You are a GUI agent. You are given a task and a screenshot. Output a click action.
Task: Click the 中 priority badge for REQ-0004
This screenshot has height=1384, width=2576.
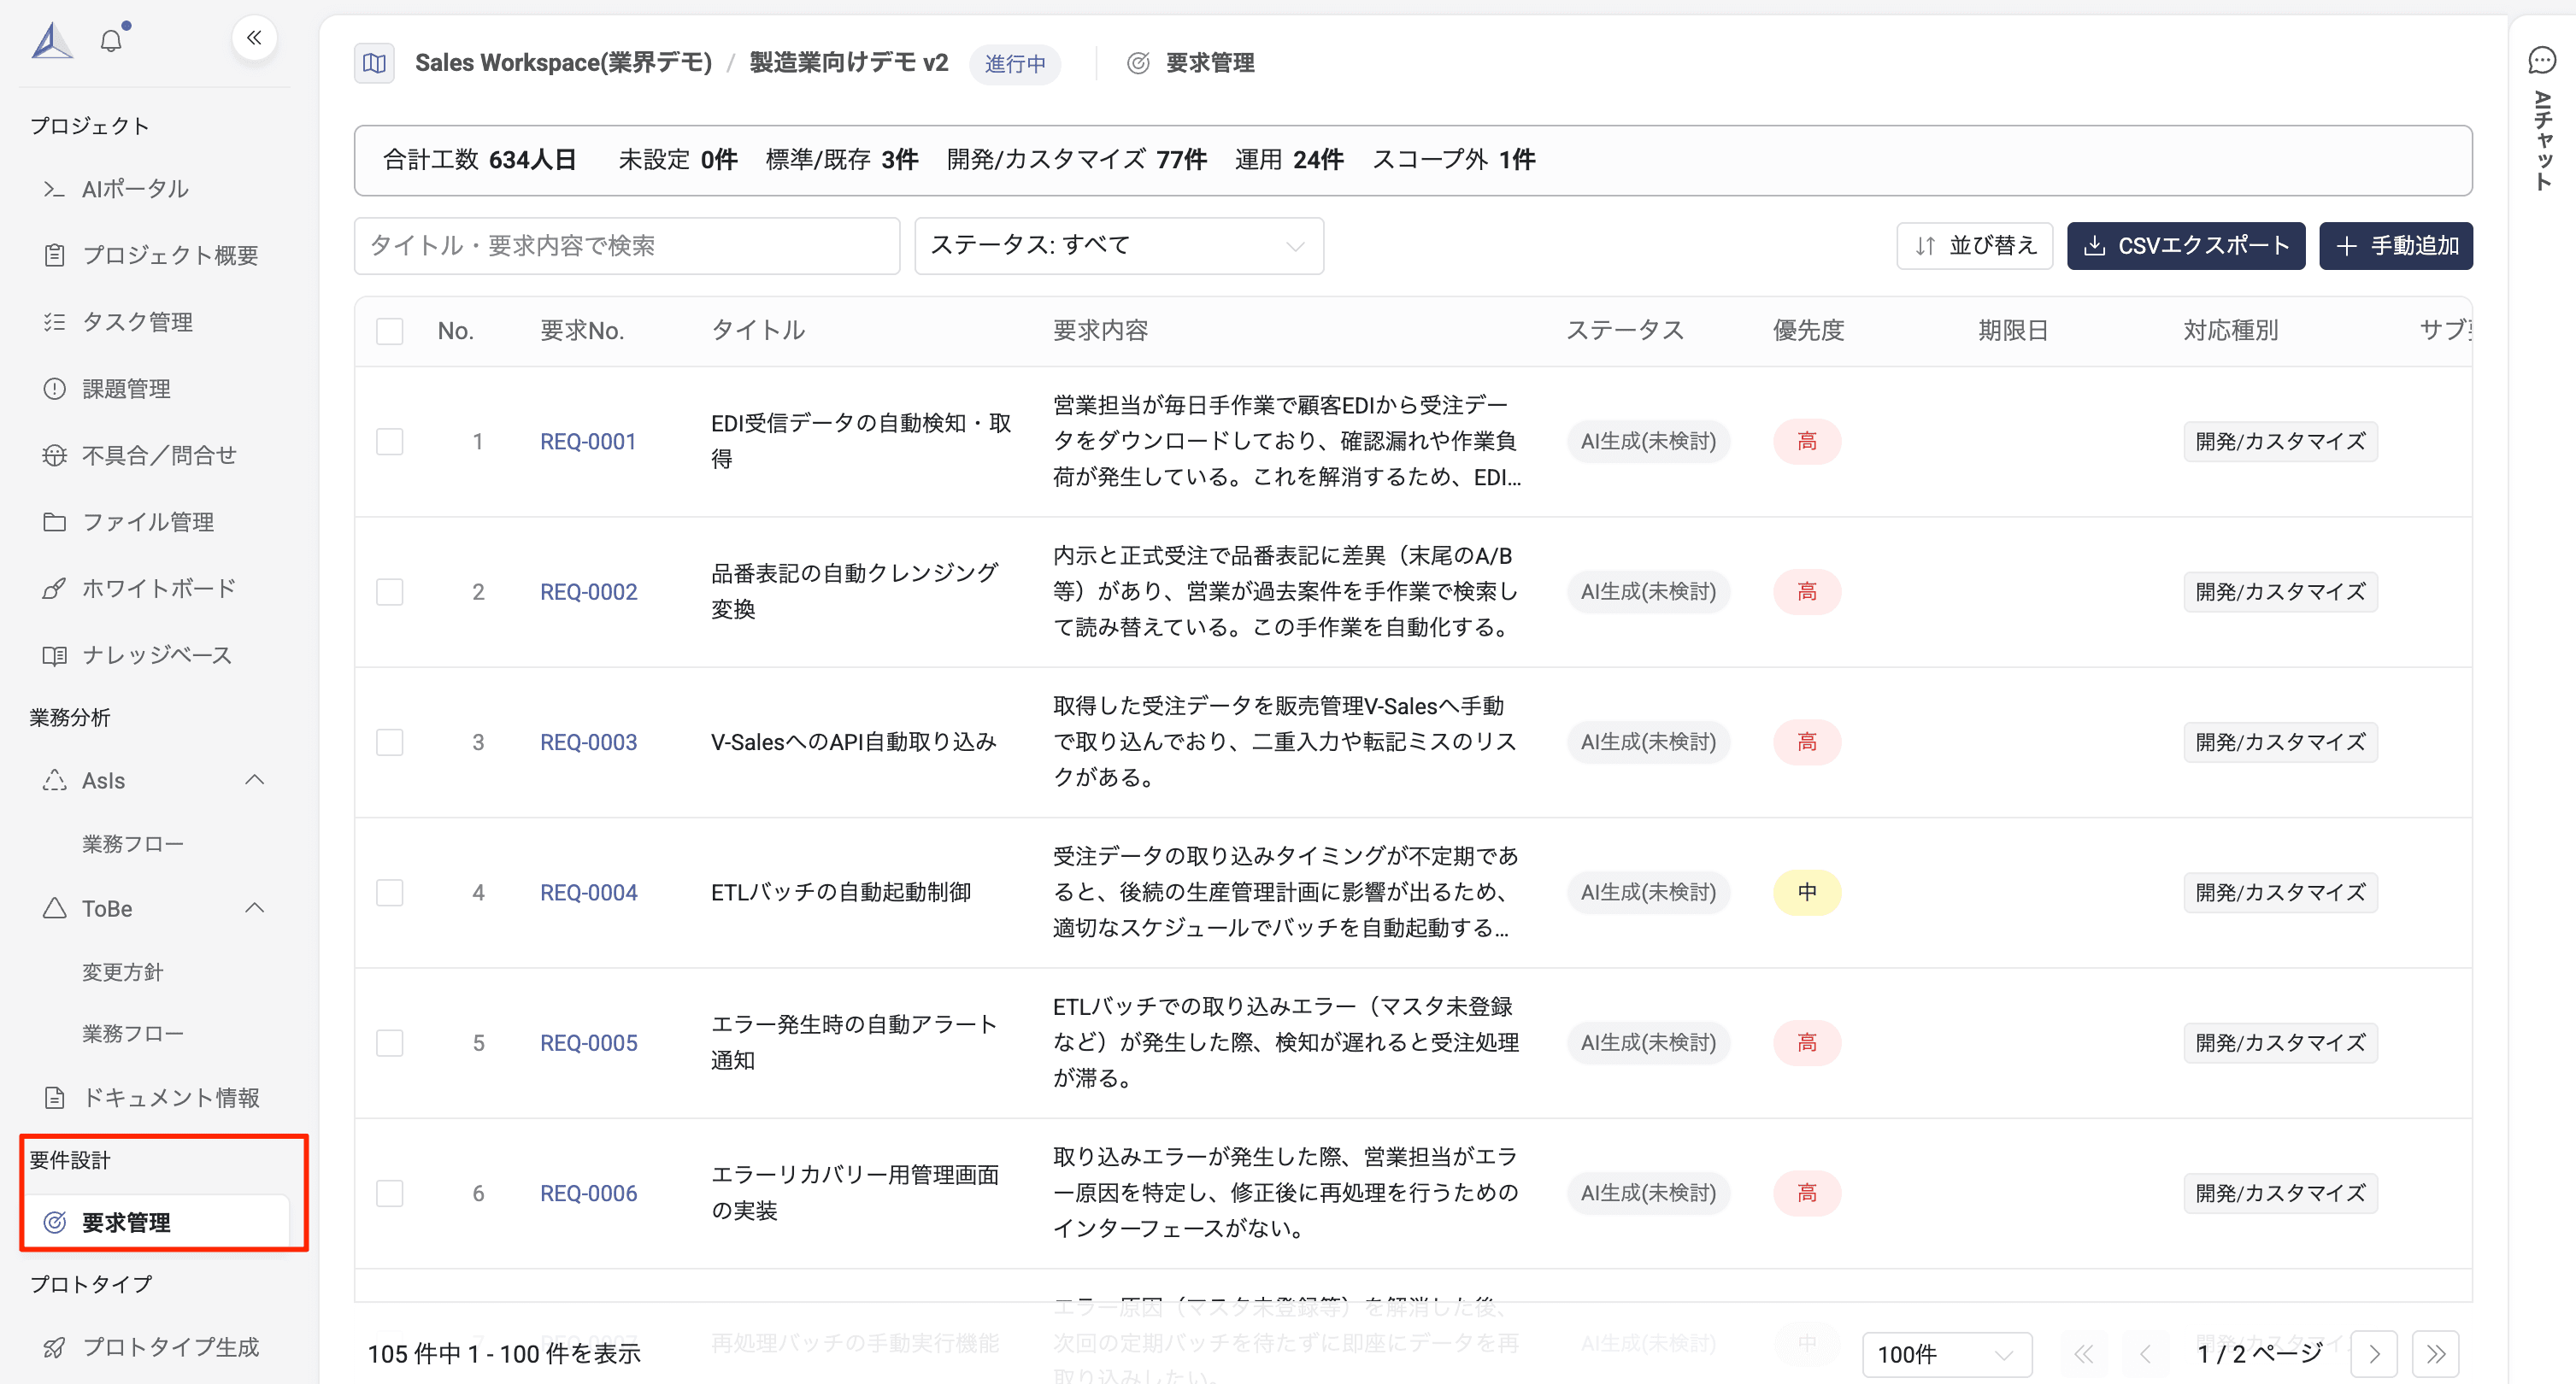(x=1807, y=893)
